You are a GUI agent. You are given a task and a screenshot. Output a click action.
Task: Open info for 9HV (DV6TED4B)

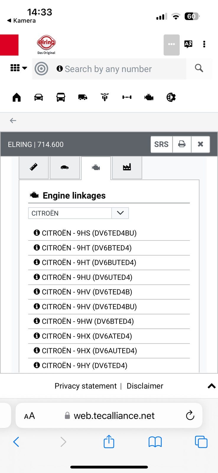[37, 291]
